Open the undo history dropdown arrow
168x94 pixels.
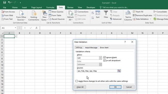pos(12,2)
